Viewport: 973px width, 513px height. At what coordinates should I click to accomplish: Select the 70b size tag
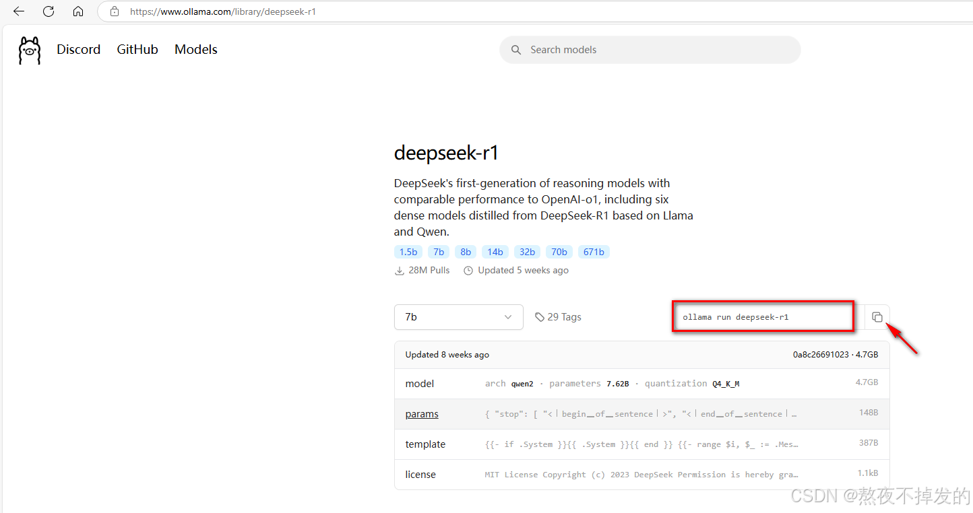559,252
